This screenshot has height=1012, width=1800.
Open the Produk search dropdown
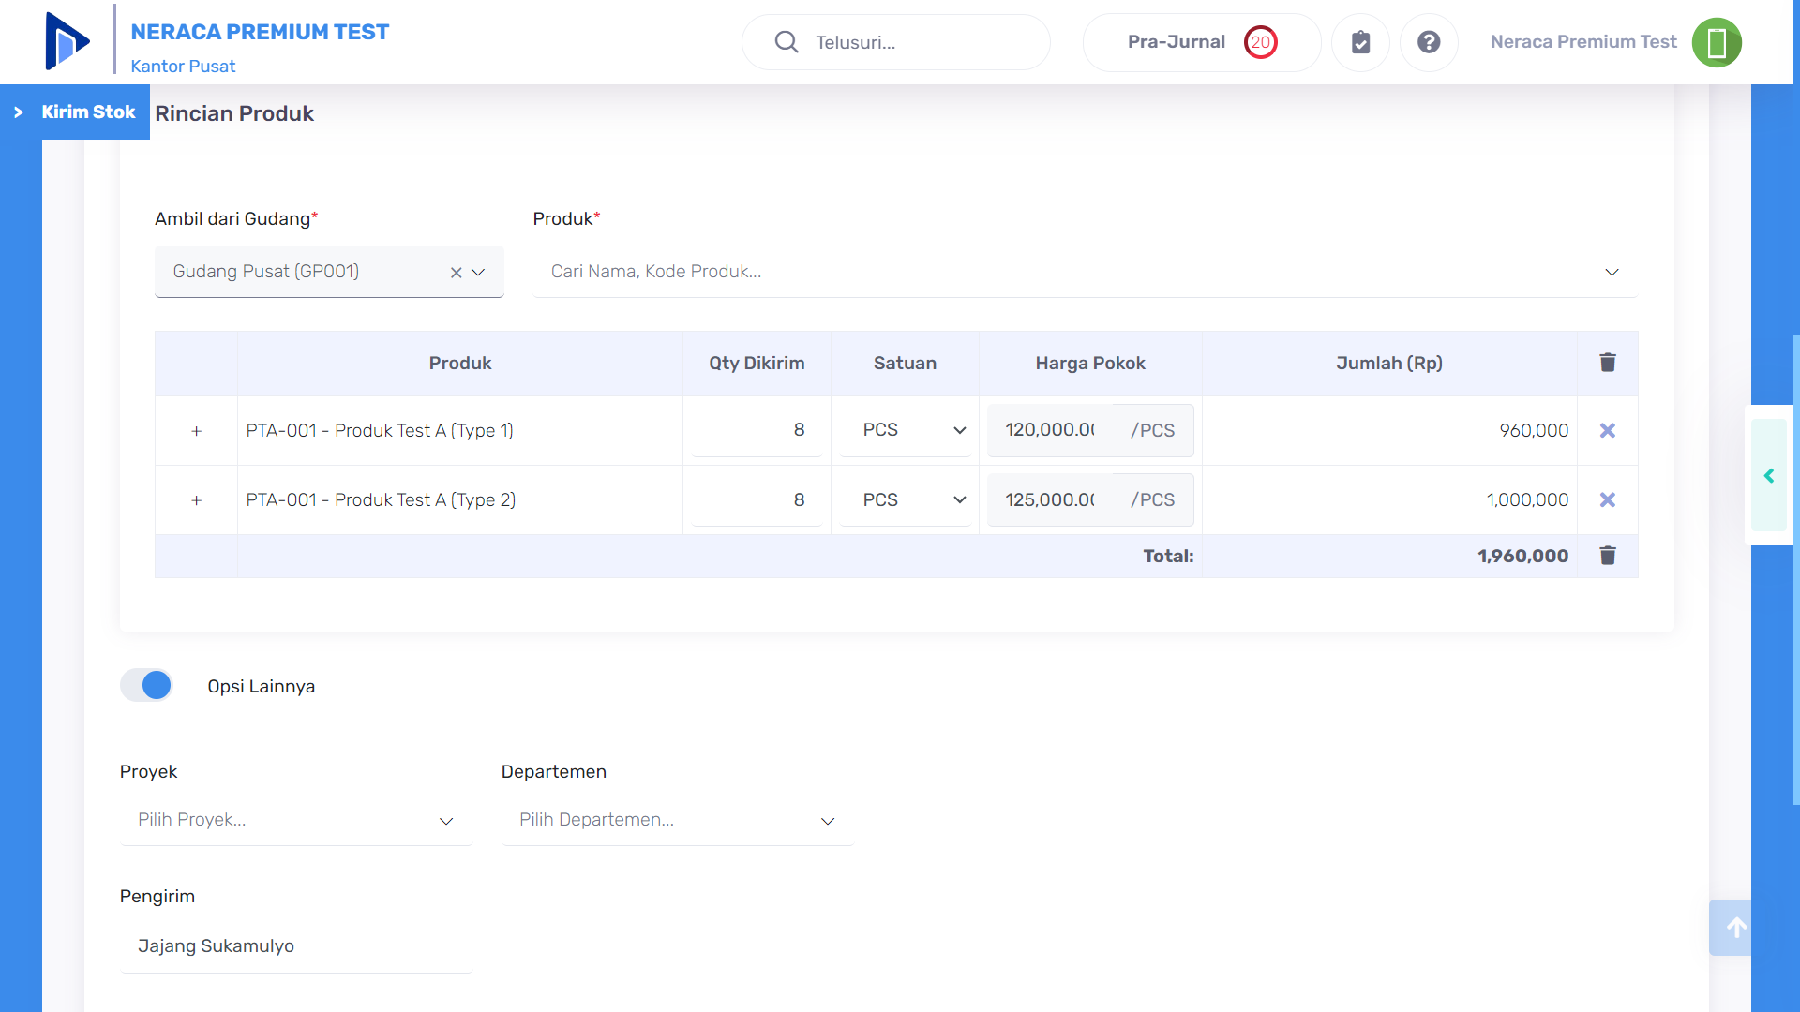1085,272
